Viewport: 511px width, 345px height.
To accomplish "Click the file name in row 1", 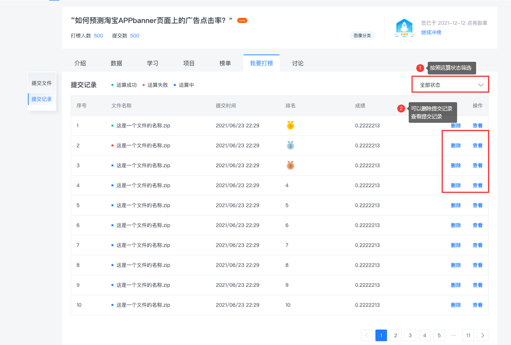I will pyautogui.click(x=143, y=126).
